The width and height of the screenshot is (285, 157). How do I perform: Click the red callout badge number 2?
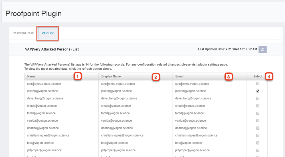click(156, 77)
